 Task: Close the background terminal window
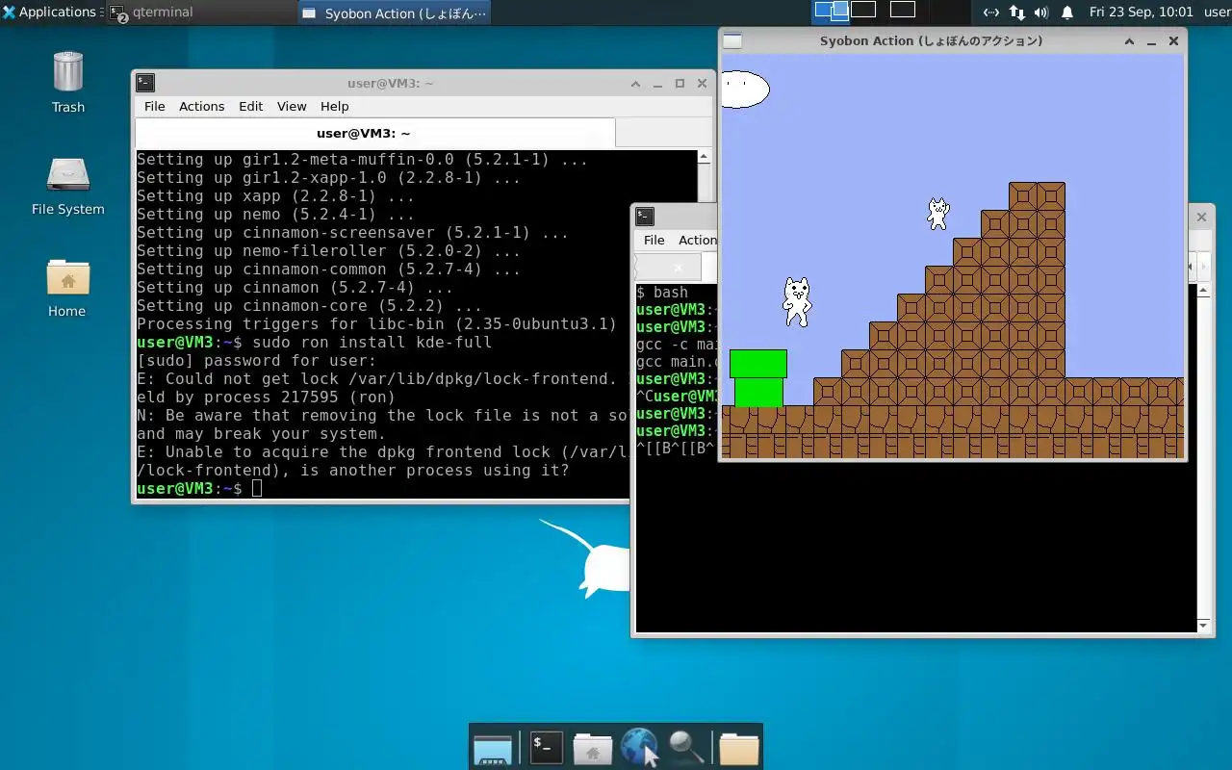(1201, 218)
